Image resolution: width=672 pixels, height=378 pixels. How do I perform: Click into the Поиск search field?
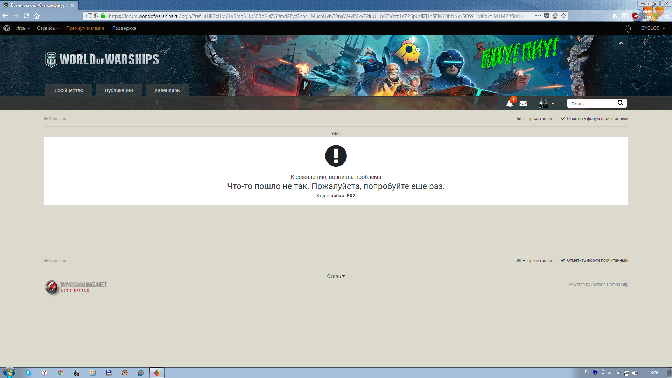click(592, 103)
